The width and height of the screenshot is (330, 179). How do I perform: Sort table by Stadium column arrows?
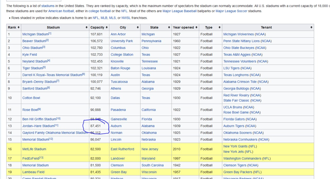86,27
